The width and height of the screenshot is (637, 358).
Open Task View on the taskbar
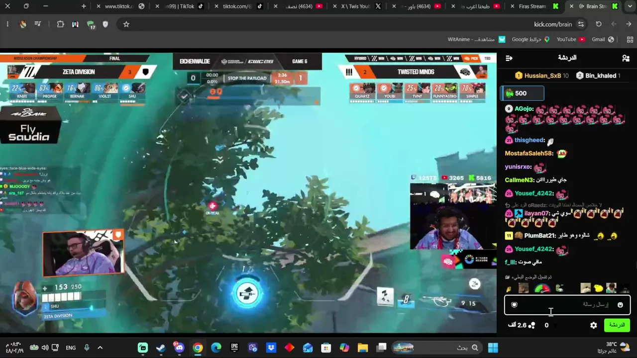[381, 348]
